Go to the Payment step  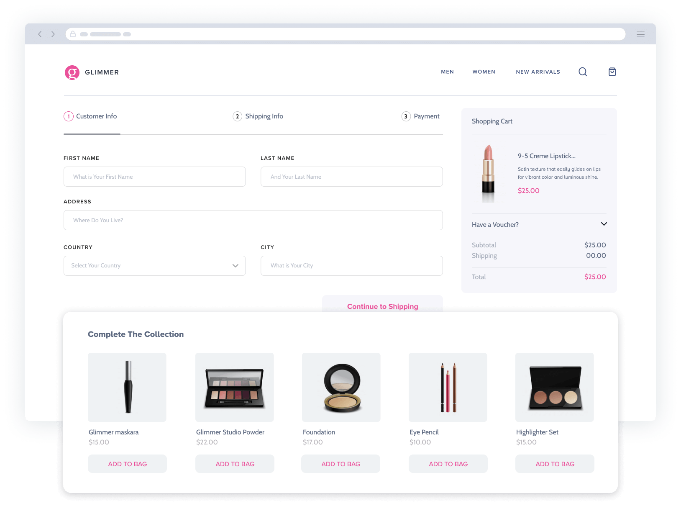click(x=420, y=116)
